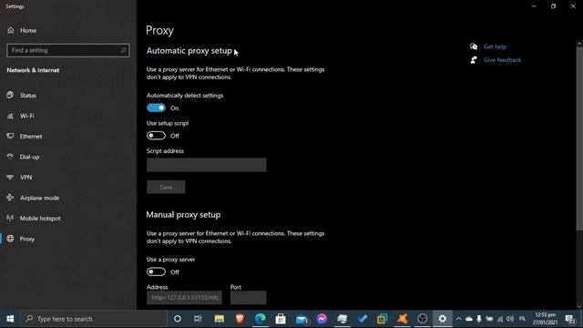Open the Mail app from the taskbar

pyautogui.click(x=302, y=319)
